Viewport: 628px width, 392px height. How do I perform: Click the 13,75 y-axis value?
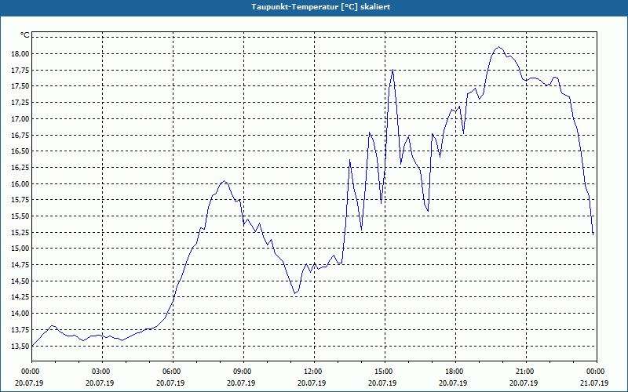[20, 329]
